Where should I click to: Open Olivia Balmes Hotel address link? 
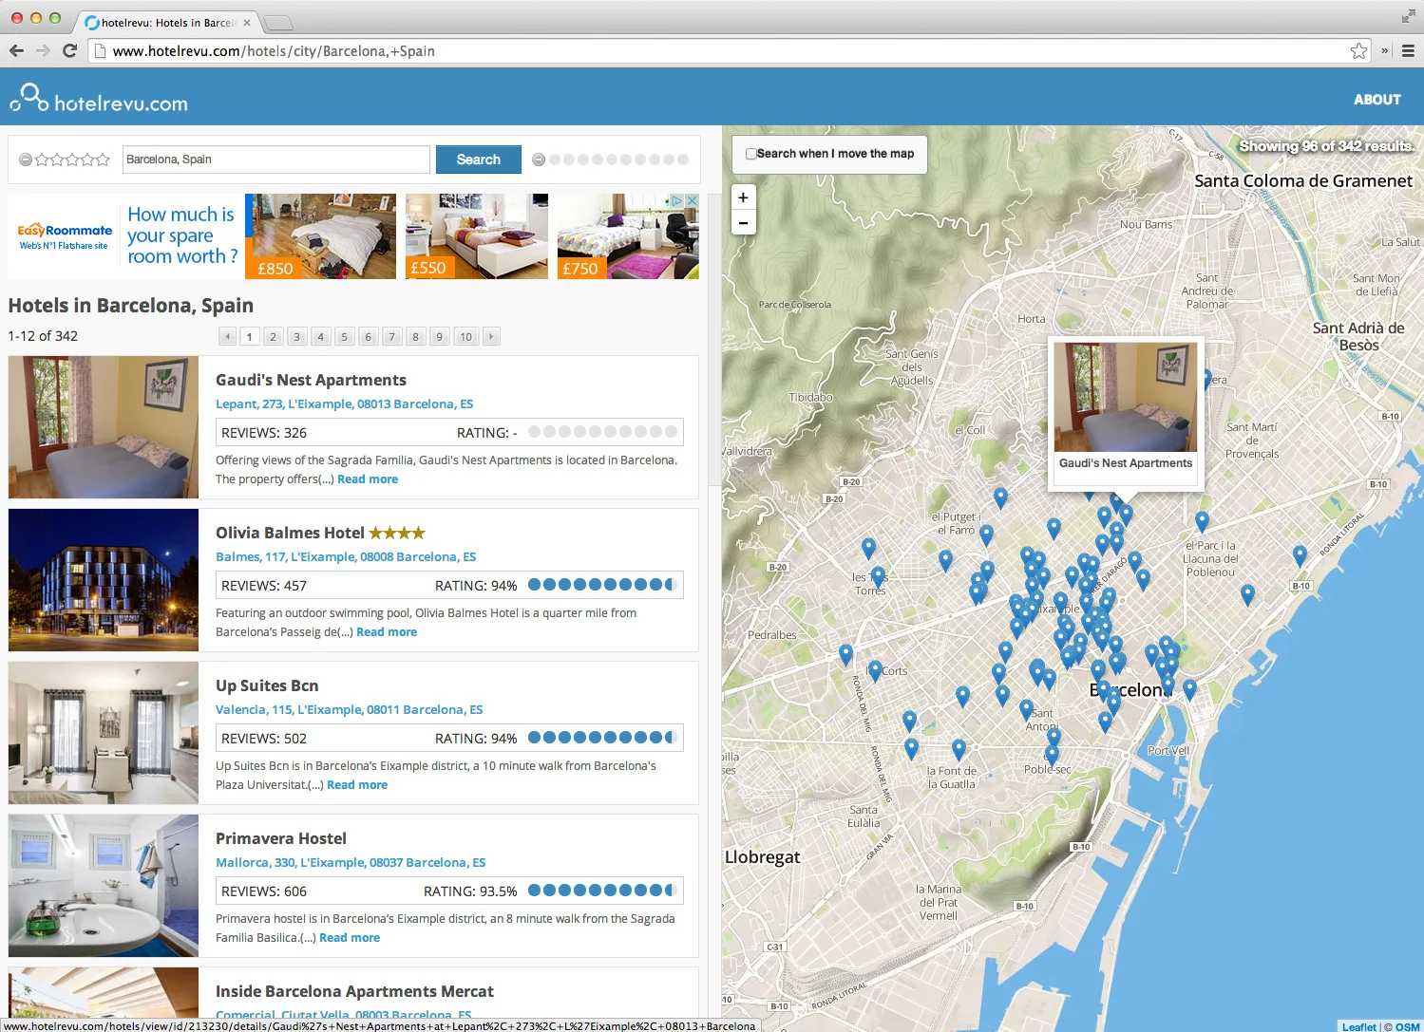pyautogui.click(x=346, y=557)
